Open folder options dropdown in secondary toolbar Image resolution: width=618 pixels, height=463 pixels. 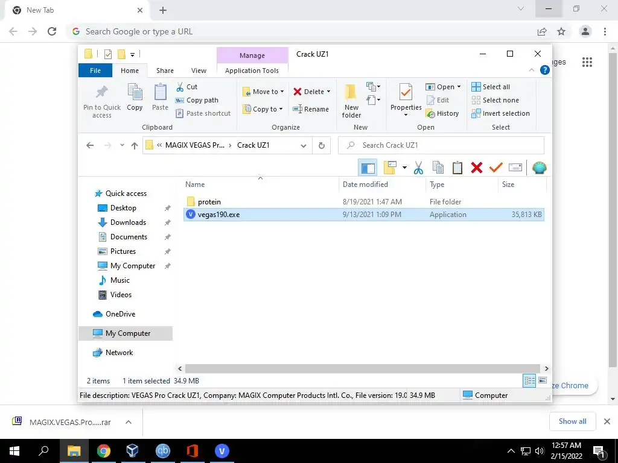[x=404, y=168]
